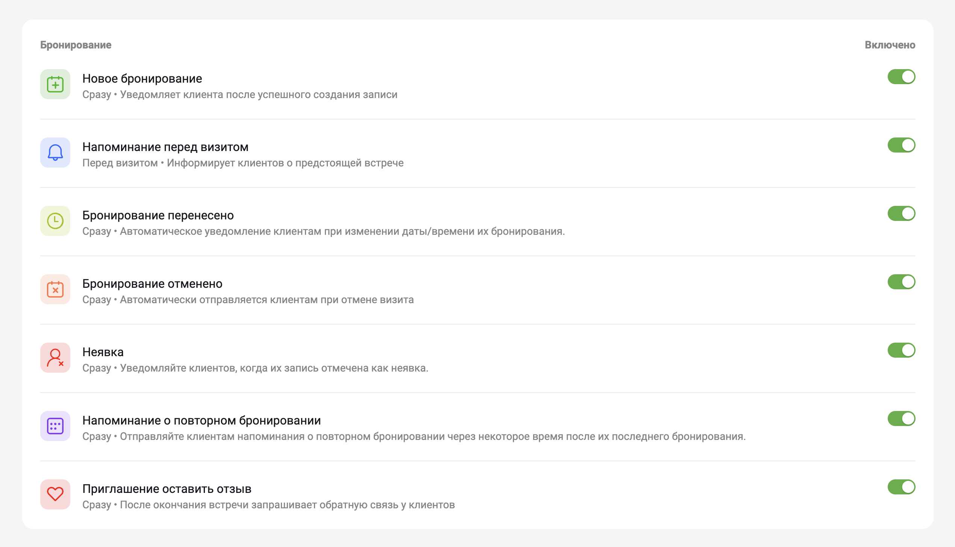Screen dimensions: 955x547
Task: Click the blue bell icon for Напоминание перед визитом
Action: point(55,153)
